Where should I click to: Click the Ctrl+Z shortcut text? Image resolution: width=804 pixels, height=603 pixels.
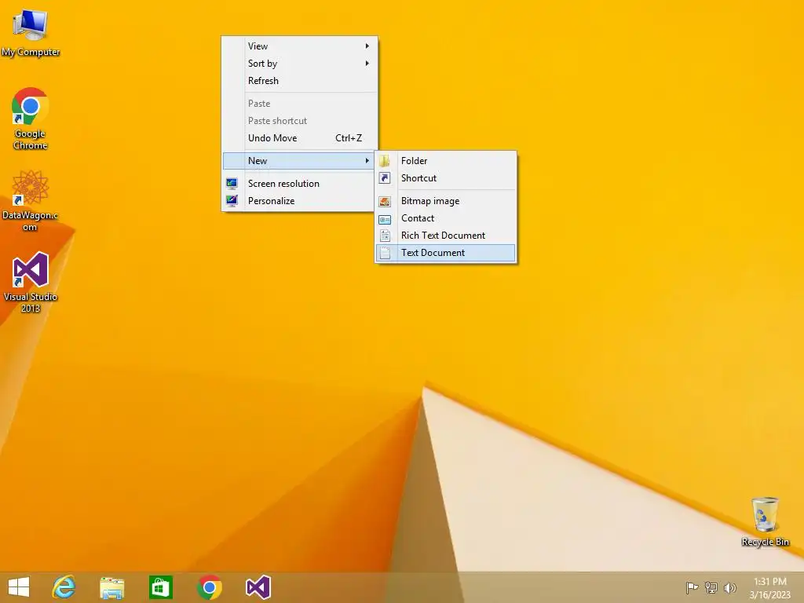coord(349,138)
